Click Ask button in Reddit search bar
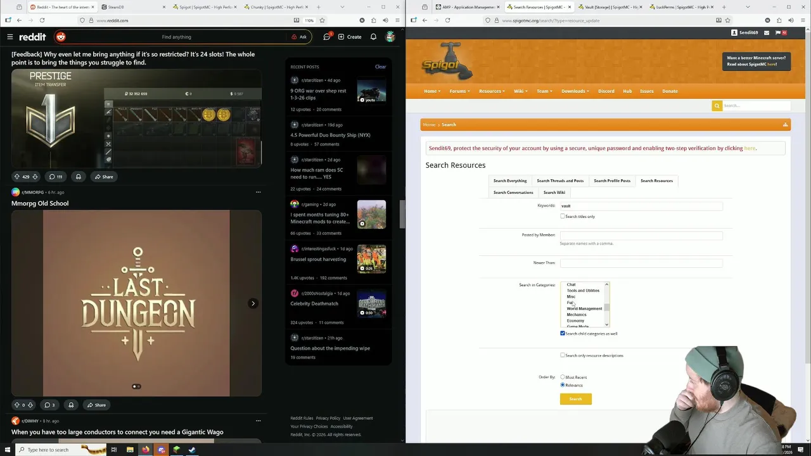 coord(299,37)
